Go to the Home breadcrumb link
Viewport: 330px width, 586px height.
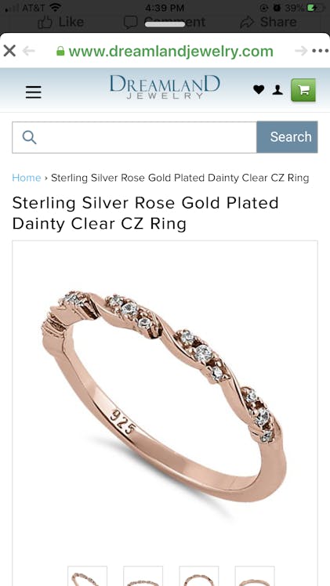(x=26, y=178)
